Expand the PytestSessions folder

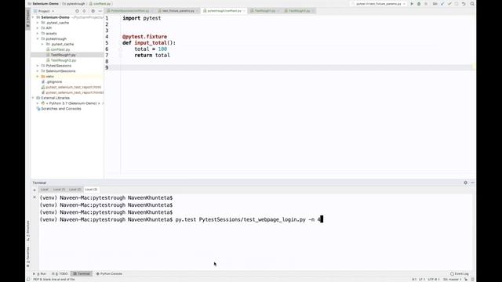38,66
